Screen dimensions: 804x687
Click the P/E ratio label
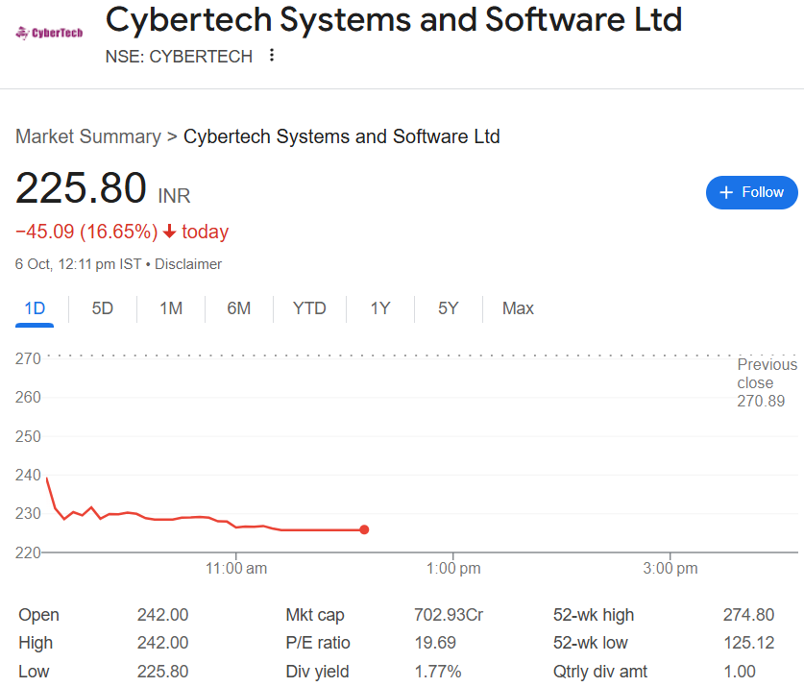tap(318, 643)
